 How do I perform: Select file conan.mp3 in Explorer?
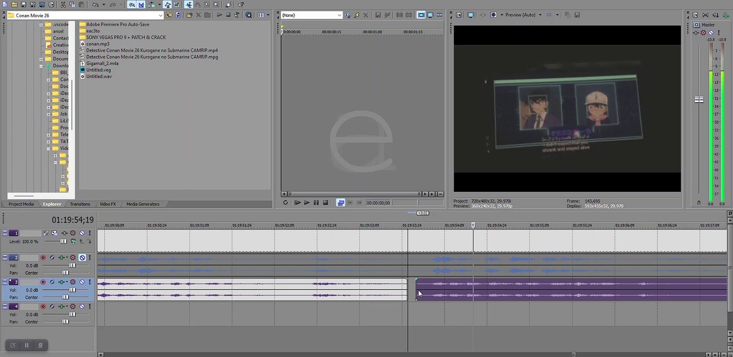pos(97,44)
